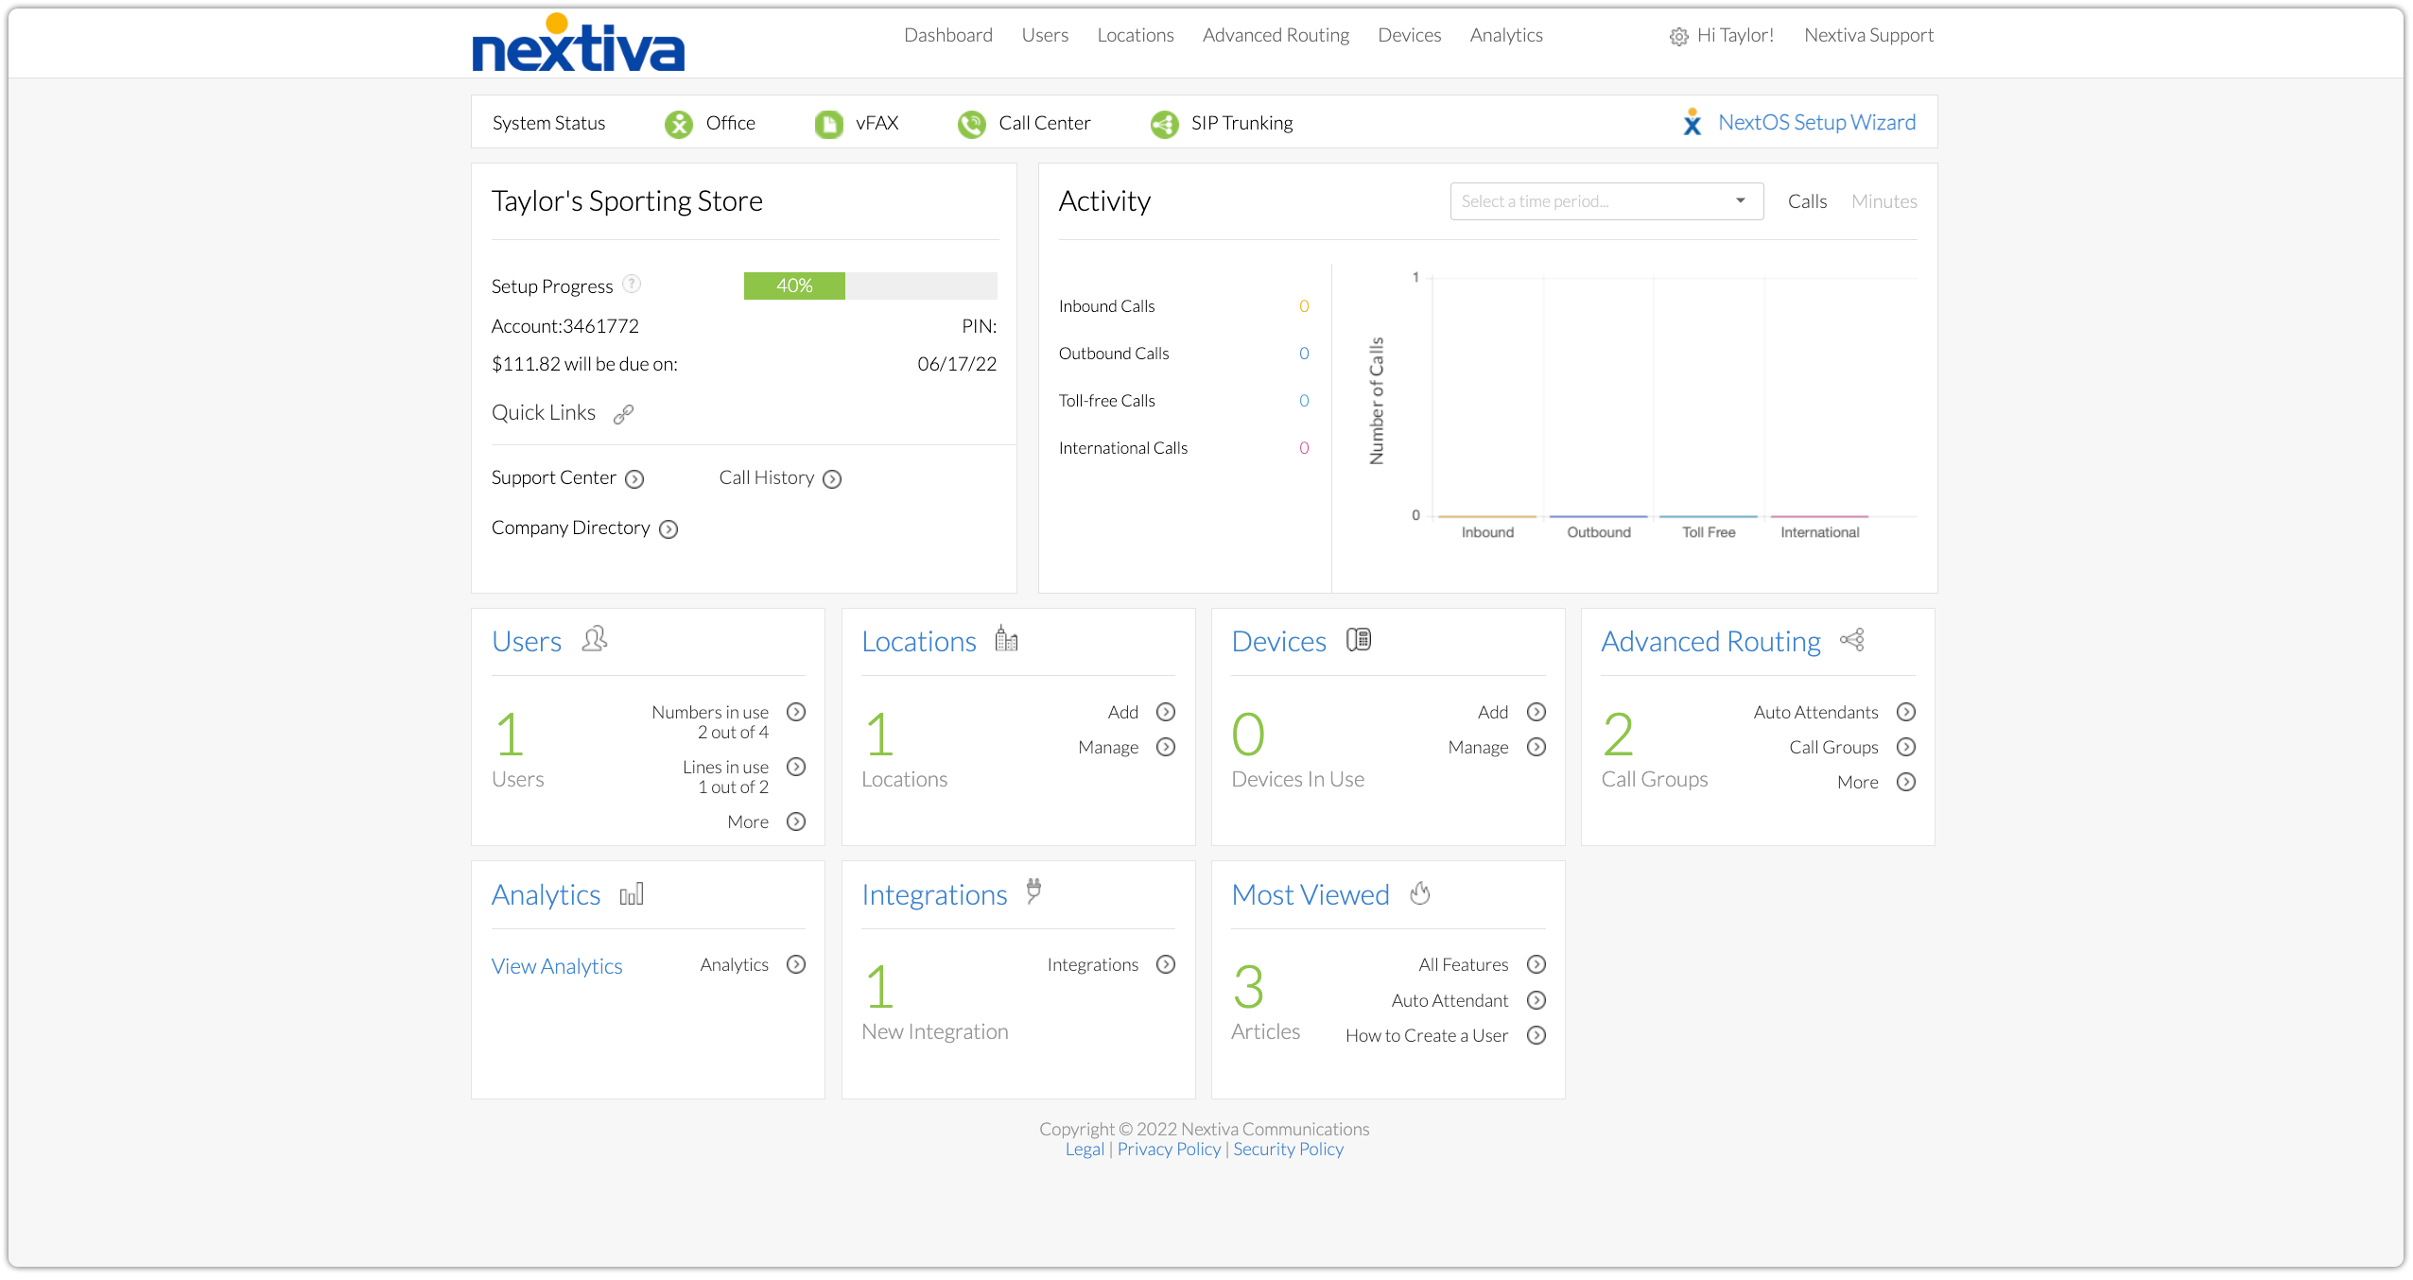
Task: Open the Devices navigation menu
Action: coord(1409,35)
